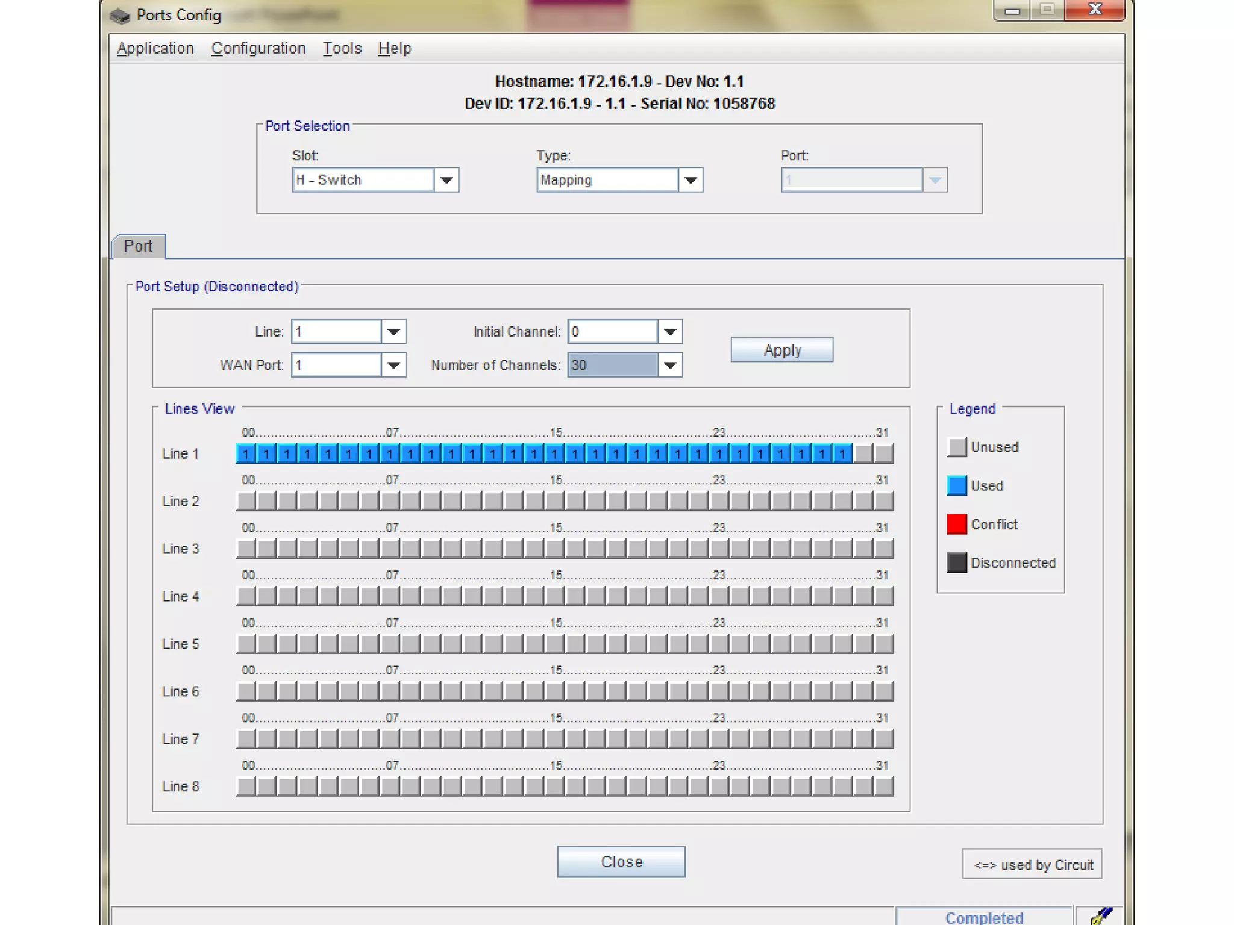Click the Close button
This screenshot has height=925, width=1234.
coord(621,862)
